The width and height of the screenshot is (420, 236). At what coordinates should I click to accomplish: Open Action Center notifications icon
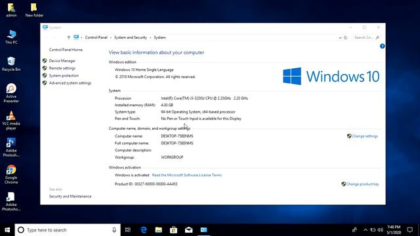click(x=409, y=230)
